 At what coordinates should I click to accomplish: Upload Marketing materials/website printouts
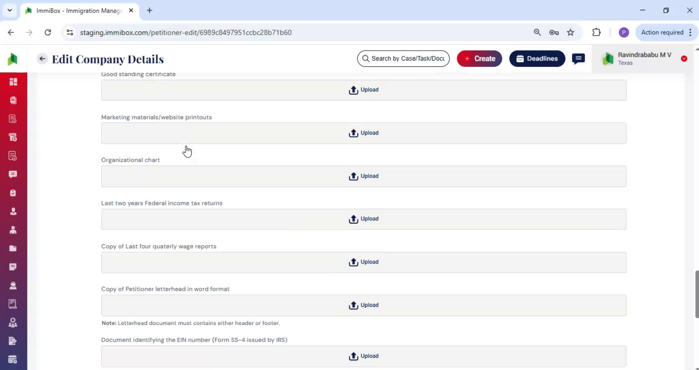click(x=364, y=133)
